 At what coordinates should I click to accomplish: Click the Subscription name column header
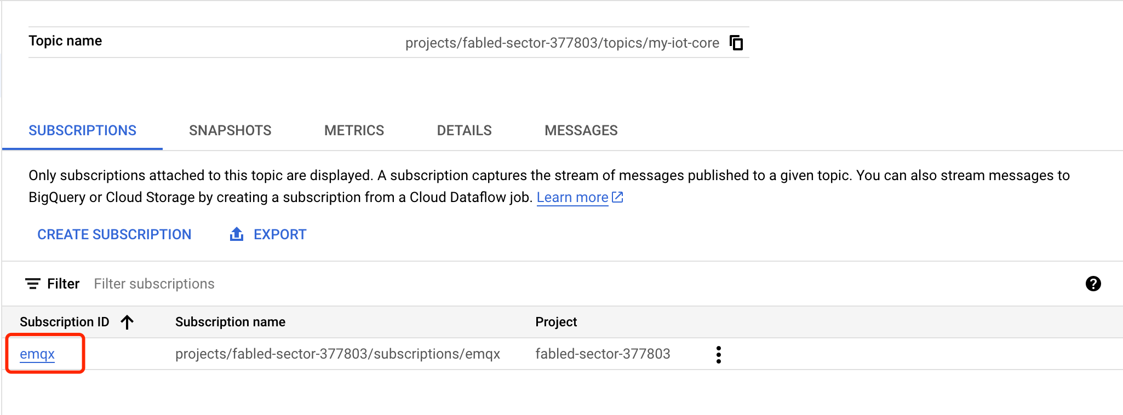pyautogui.click(x=230, y=322)
